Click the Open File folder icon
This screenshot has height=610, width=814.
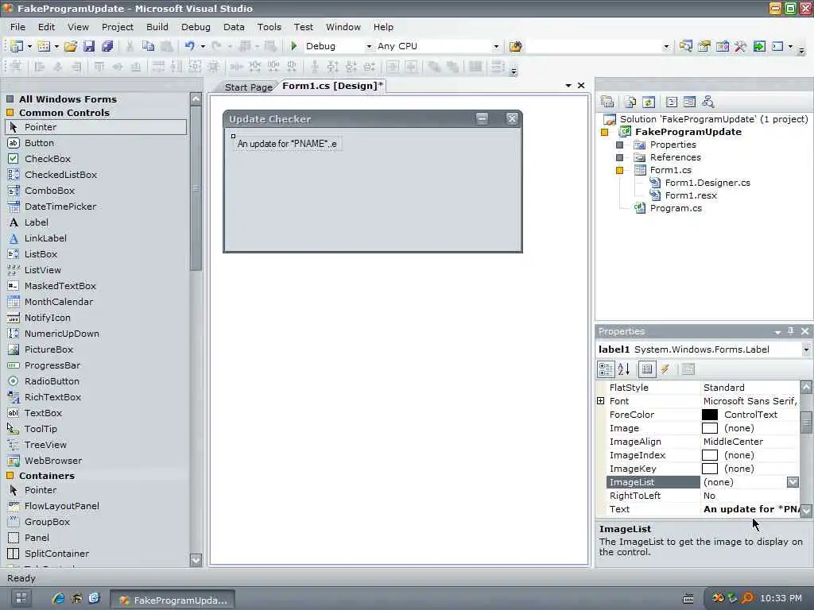[x=71, y=46]
